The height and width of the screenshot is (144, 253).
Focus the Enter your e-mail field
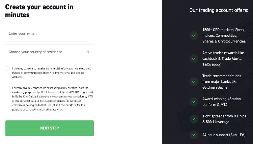(x=50, y=34)
